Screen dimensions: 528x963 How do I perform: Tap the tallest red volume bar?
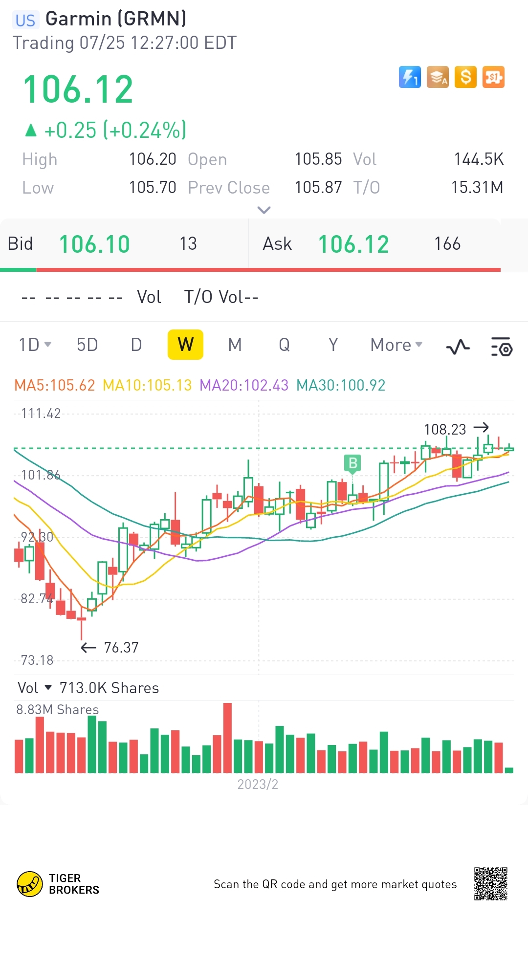click(227, 738)
